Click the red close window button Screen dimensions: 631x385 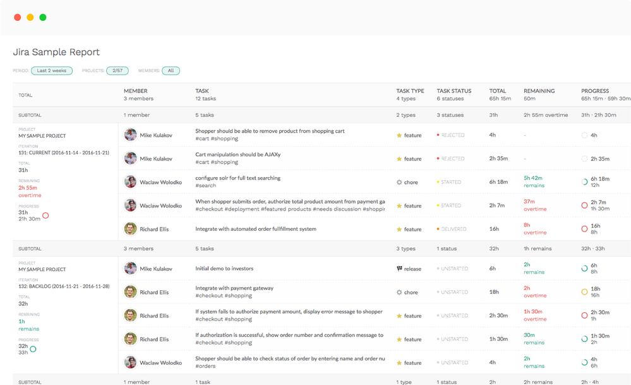[17, 17]
